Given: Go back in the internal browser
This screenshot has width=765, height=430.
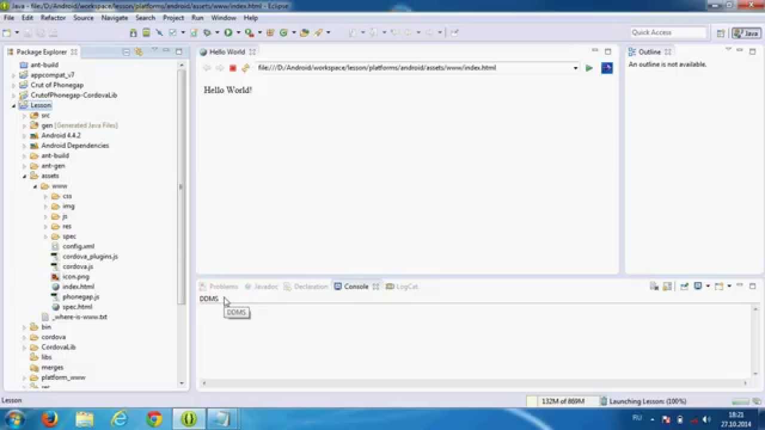Looking at the screenshot, I should [x=207, y=68].
